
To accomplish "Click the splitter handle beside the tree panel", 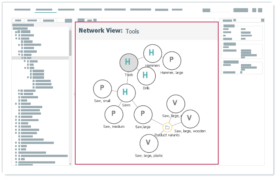I will point(74,94).
